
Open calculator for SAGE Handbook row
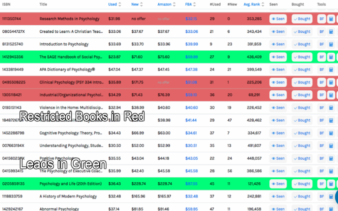pyautogui.click(x=331, y=57)
